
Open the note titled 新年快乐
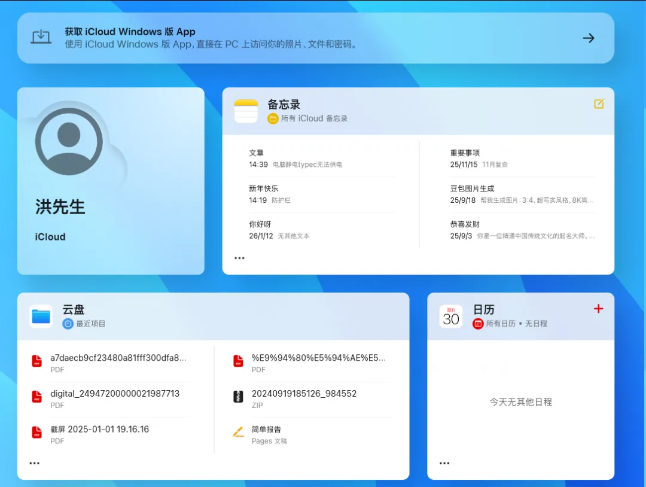pyautogui.click(x=321, y=194)
